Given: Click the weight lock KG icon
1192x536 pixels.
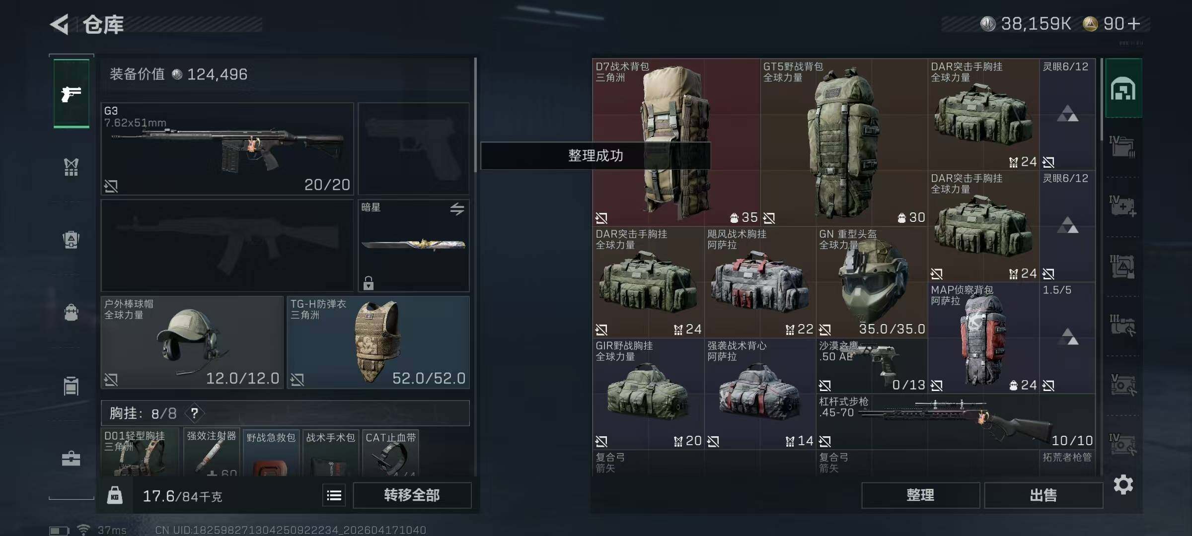Looking at the screenshot, I should pos(115,495).
